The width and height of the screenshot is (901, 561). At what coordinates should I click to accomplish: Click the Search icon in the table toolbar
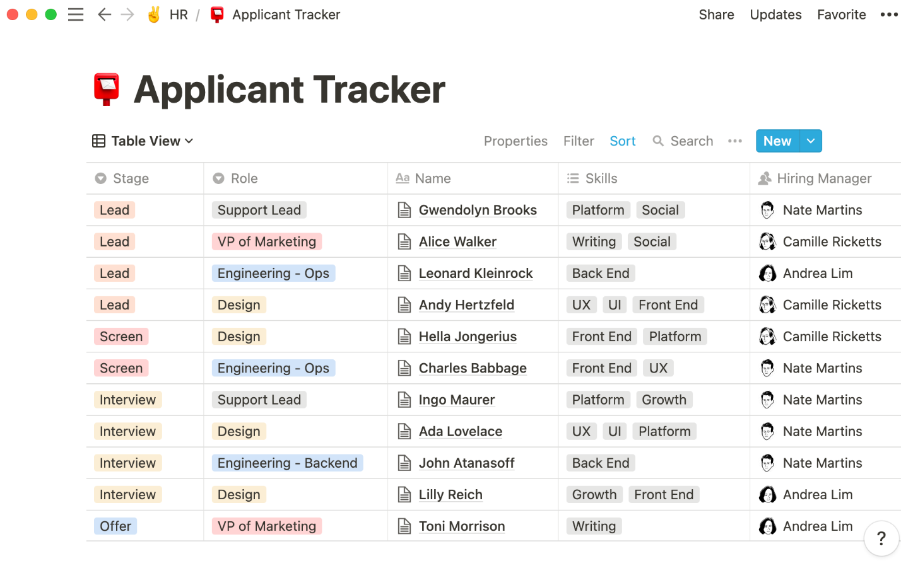[x=657, y=141]
